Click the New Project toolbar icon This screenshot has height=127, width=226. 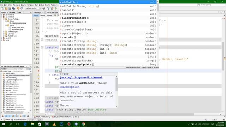(6, 8)
